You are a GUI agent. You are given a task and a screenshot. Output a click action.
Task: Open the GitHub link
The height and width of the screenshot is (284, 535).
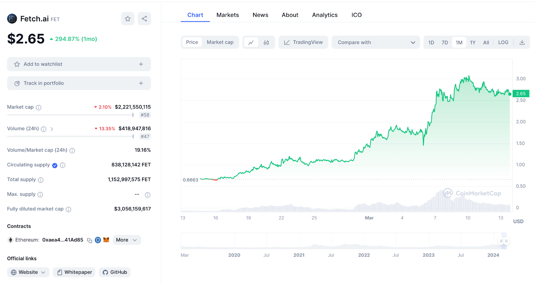115,272
